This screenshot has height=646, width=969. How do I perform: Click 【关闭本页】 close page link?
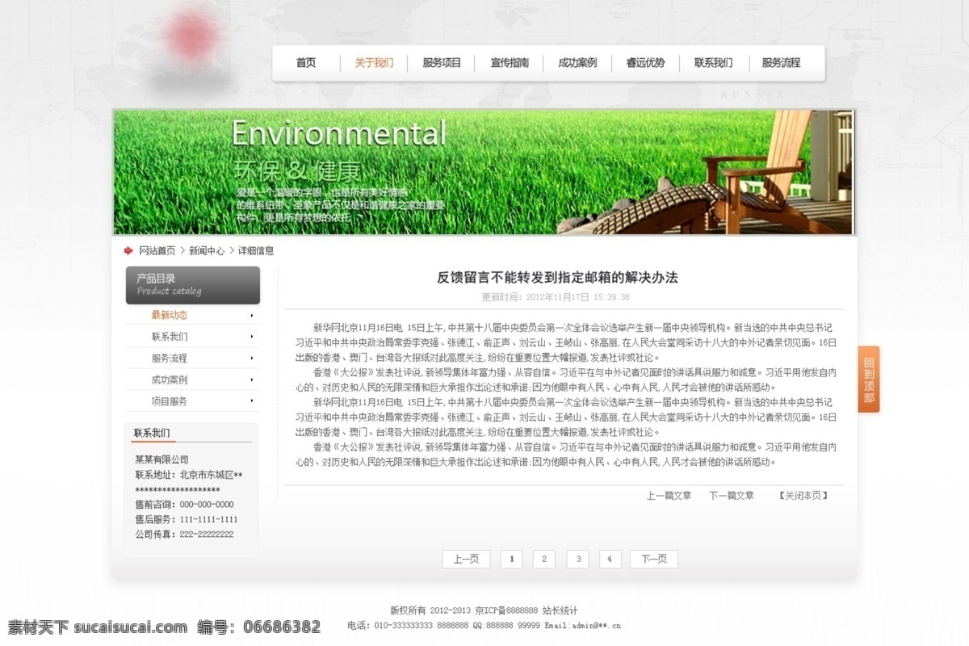pyautogui.click(x=803, y=496)
